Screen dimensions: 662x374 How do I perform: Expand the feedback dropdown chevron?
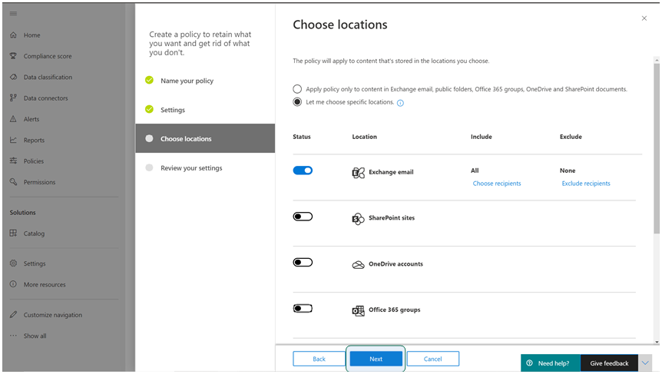click(644, 363)
